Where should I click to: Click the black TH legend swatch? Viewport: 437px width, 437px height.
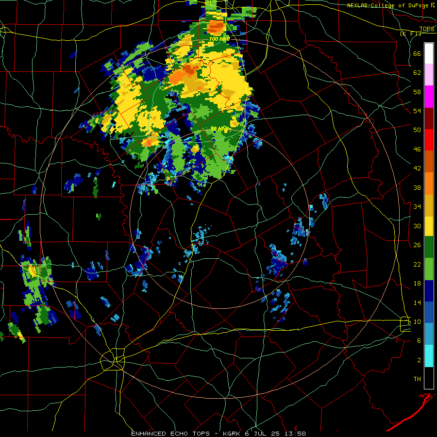tap(429, 378)
